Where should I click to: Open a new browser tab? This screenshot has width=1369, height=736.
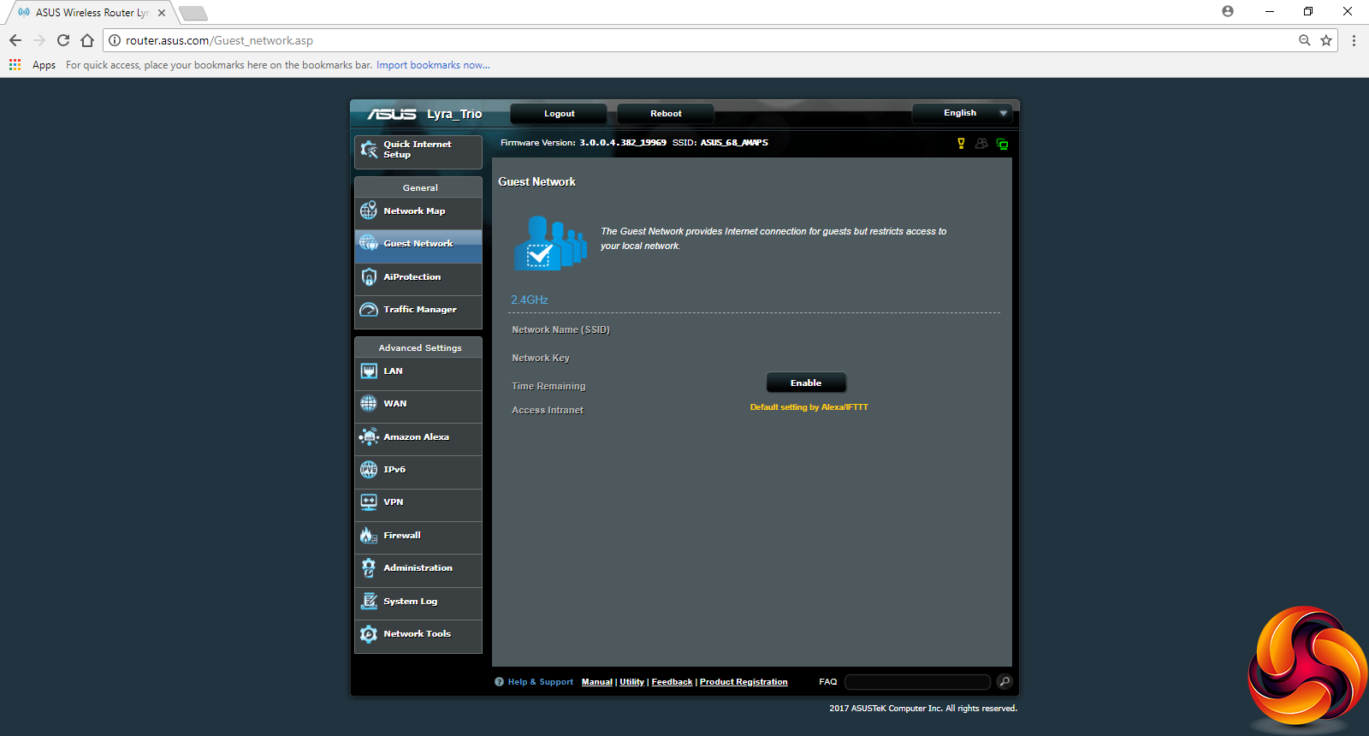pyautogui.click(x=193, y=13)
